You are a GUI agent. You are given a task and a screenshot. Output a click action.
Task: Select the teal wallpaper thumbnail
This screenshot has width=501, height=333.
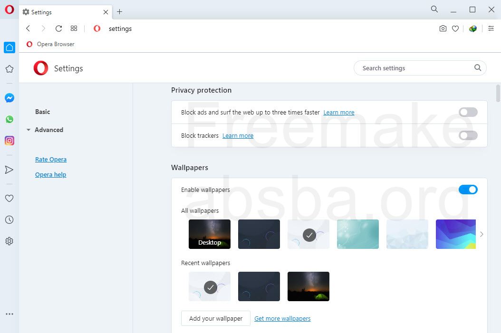(x=358, y=234)
